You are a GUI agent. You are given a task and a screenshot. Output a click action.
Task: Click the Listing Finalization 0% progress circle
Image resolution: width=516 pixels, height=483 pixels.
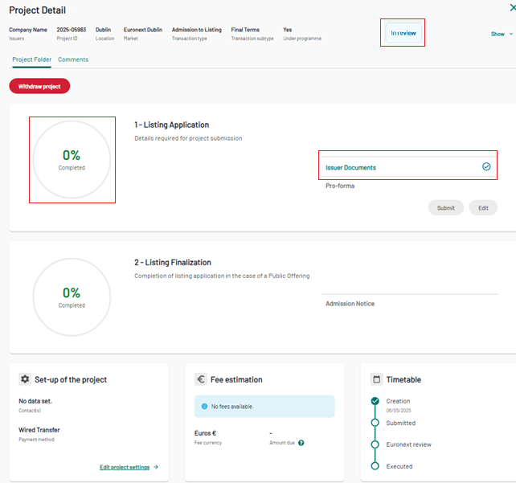[72, 297]
